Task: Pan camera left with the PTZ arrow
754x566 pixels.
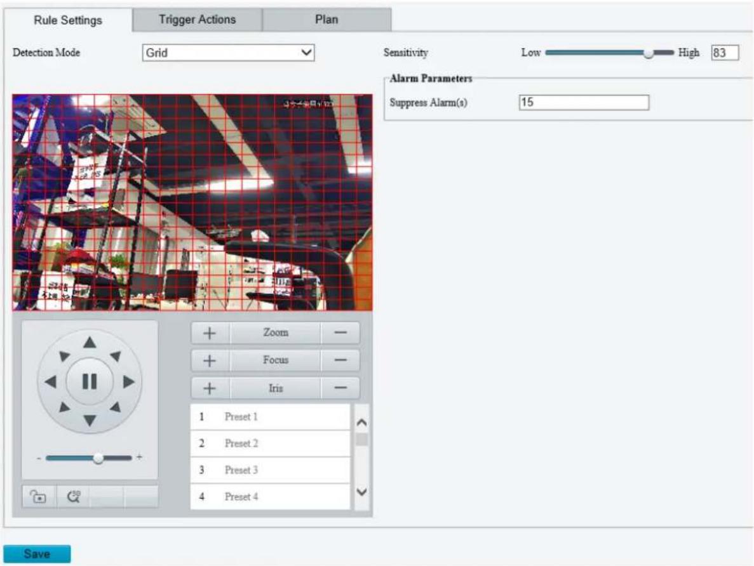Action: click(x=50, y=382)
